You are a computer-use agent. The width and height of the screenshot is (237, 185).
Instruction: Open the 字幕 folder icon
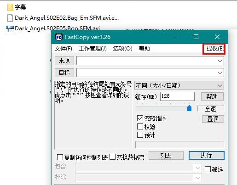coord(10,7)
